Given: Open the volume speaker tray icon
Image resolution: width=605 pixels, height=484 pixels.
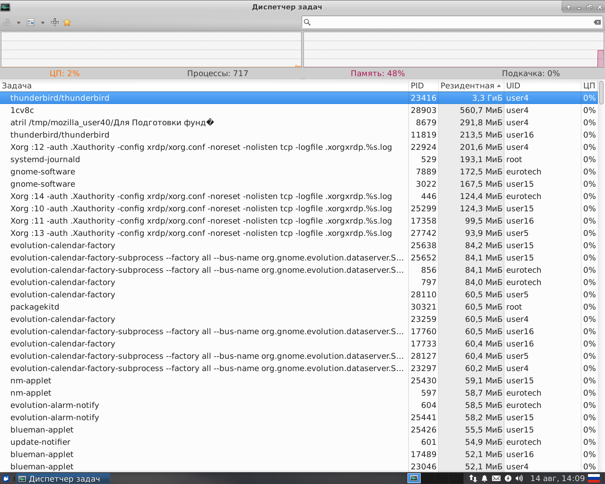Looking at the screenshot, I should point(519,478).
